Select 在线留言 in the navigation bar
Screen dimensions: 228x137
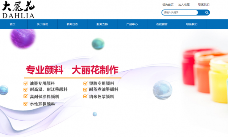[x=162, y=24]
